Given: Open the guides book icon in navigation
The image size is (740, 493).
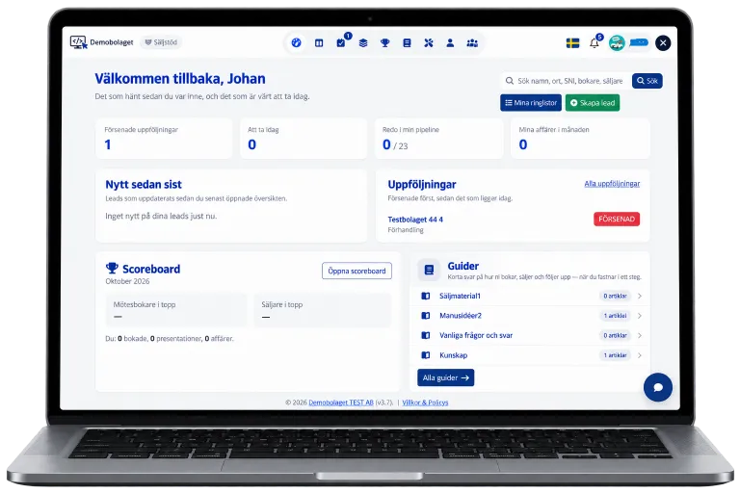Looking at the screenshot, I should 407,43.
